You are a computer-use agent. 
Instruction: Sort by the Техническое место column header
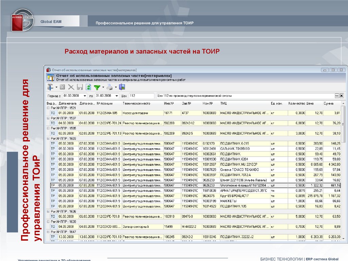pos(142,103)
